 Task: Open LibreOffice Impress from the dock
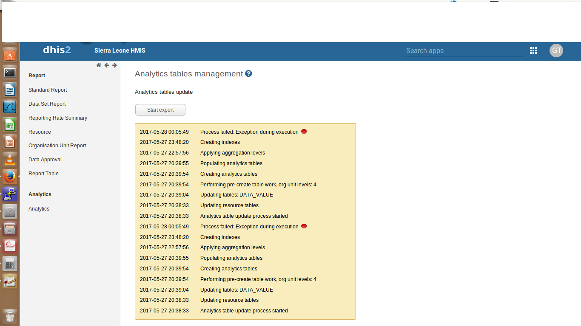10,141
